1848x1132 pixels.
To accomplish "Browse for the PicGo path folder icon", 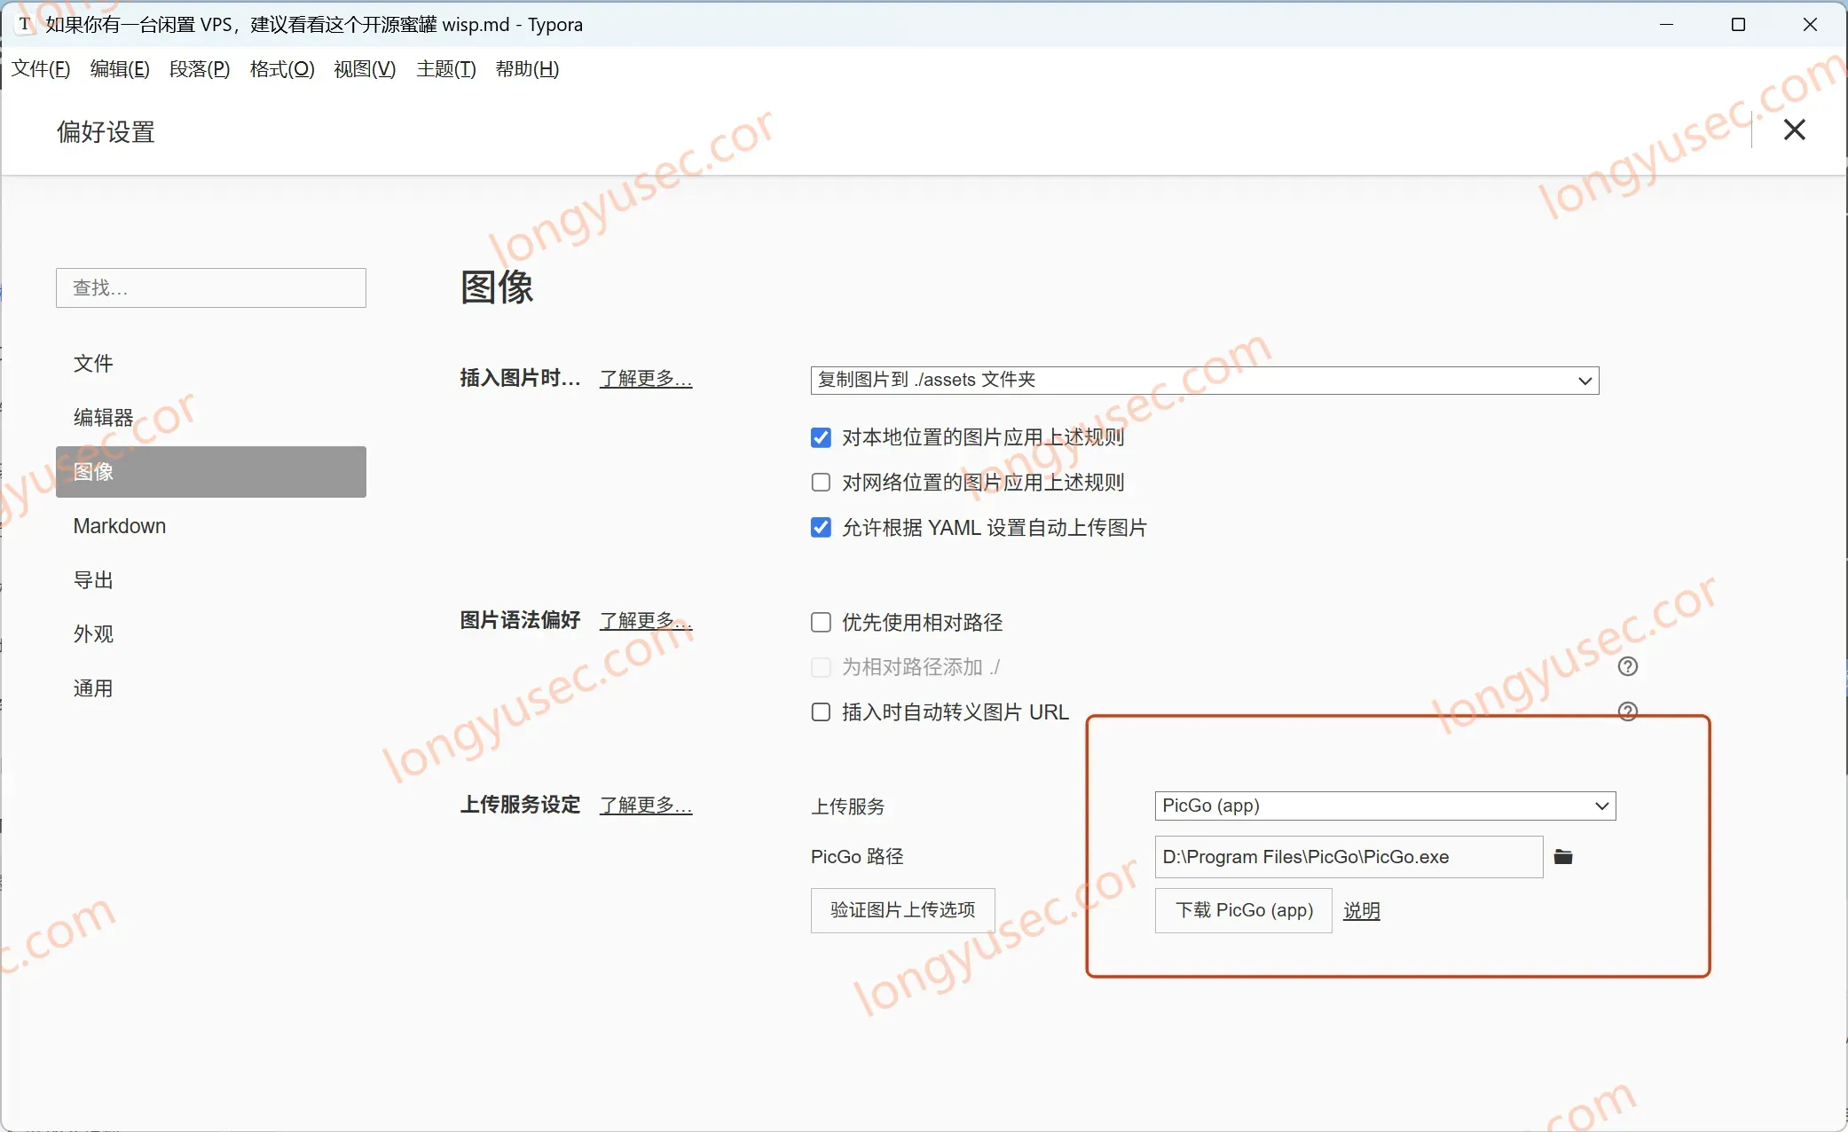I will click(1563, 857).
